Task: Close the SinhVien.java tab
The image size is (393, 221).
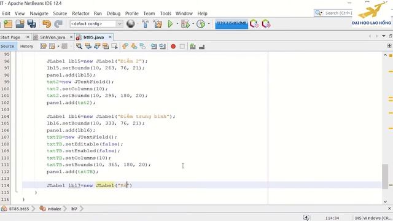Action: 71,37
